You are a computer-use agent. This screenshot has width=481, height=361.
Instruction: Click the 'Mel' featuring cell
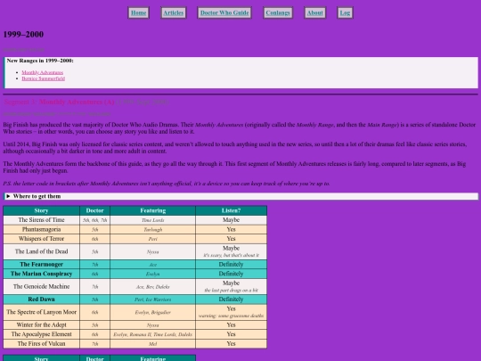153,344
